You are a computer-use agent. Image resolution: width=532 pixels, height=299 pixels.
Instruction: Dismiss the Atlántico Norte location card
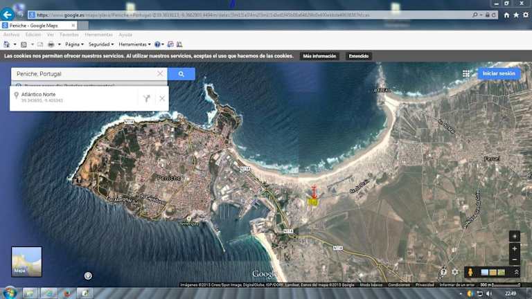click(162, 98)
